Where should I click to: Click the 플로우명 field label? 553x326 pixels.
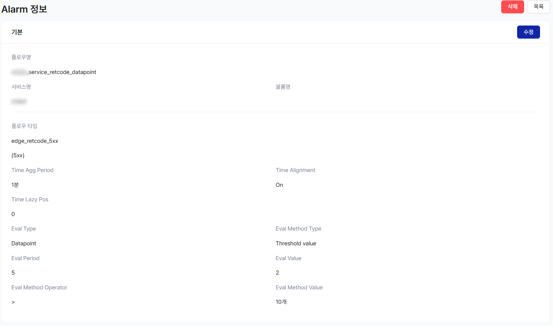tap(21, 57)
